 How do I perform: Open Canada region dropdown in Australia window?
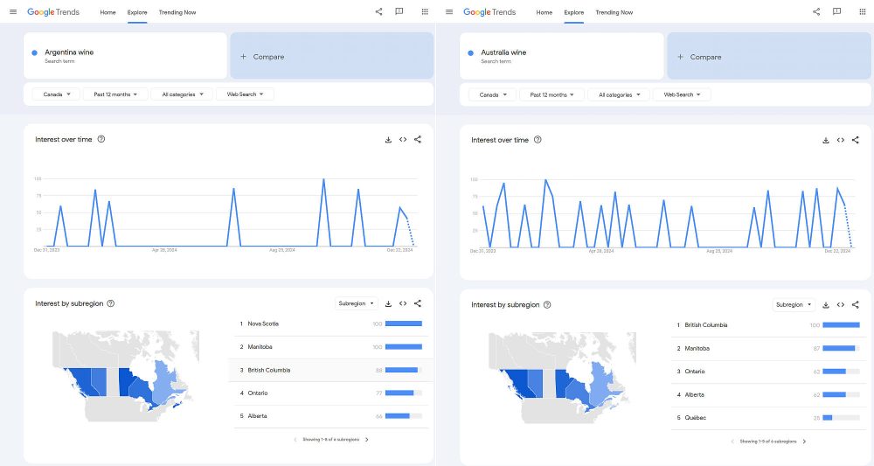pyautogui.click(x=493, y=94)
